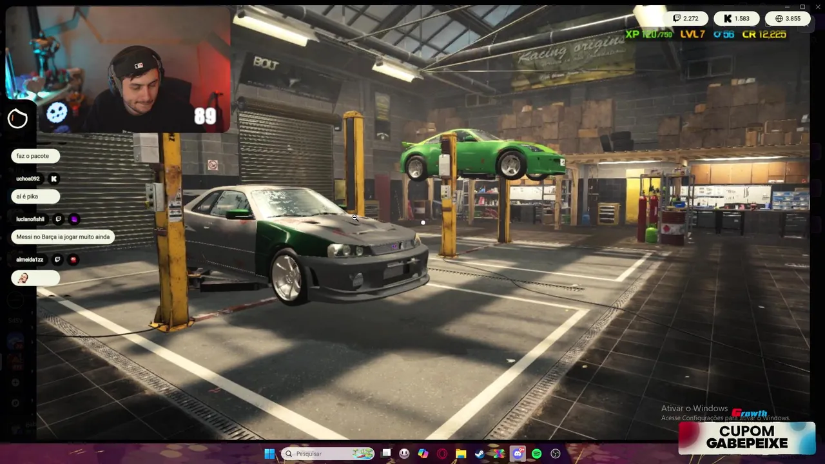This screenshot has width=825, height=464.
Task: Click the chat overlay logo icon
Action: tap(17, 119)
